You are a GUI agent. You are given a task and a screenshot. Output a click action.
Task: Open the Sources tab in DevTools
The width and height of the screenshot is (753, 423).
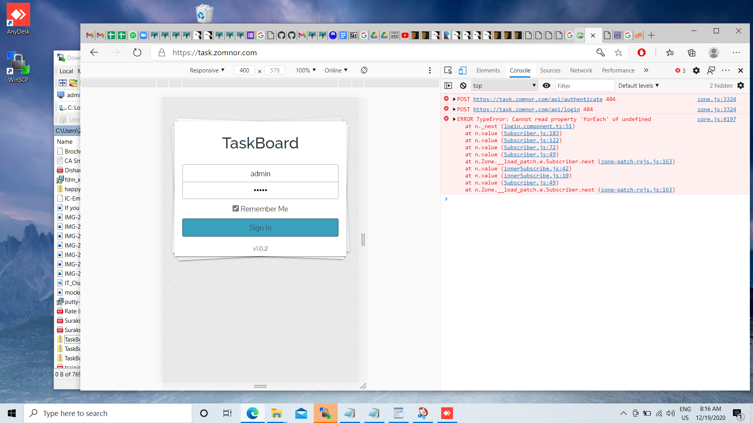[x=550, y=70]
